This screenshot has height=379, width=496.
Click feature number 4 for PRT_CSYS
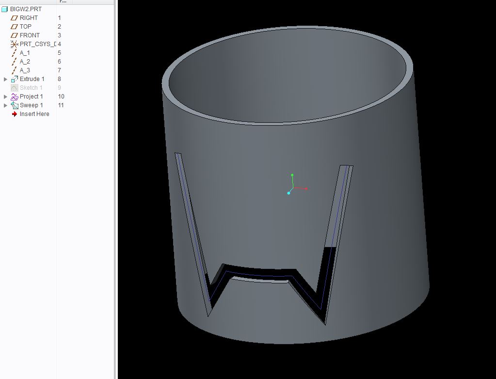(60, 44)
